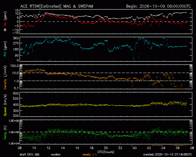Viewport: 196px width, 157px height.
Task: Click the 100.0 tick label on Density axis
Action: point(15,66)
